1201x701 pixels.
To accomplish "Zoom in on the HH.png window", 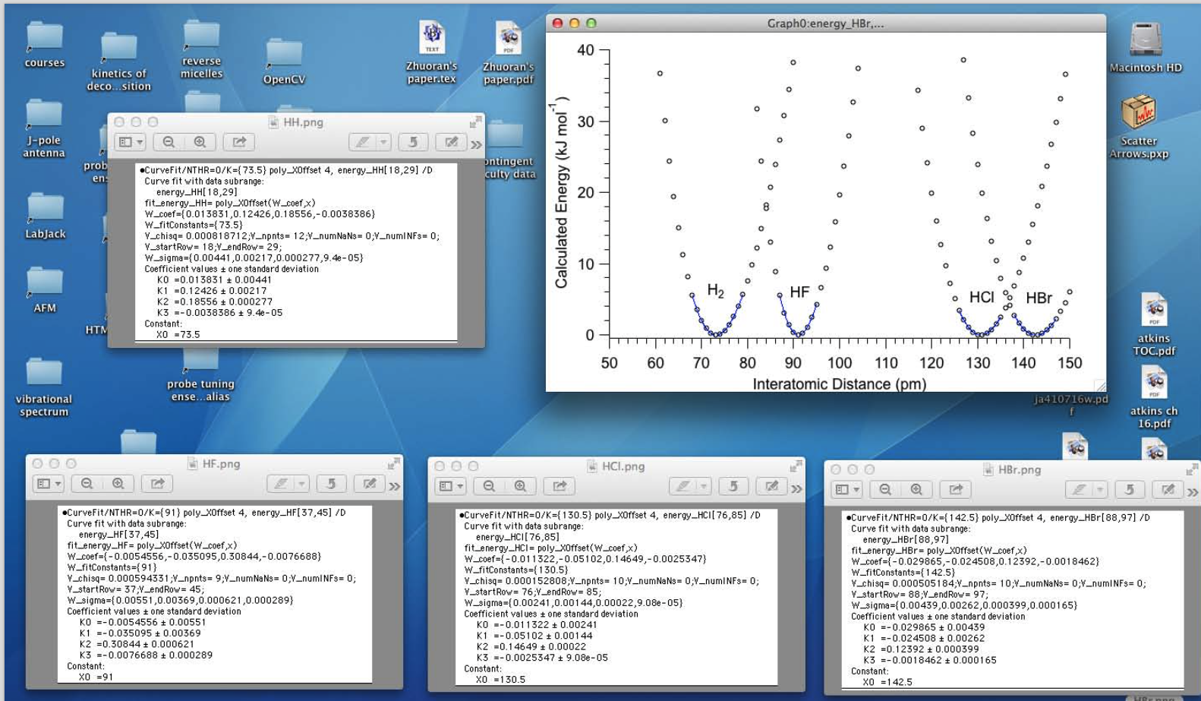I will (200, 142).
